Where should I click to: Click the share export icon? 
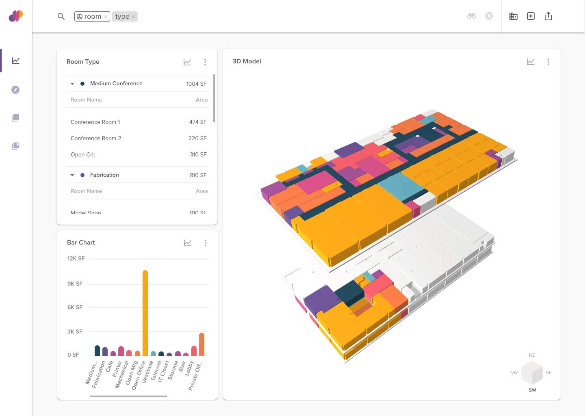pos(548,16)
